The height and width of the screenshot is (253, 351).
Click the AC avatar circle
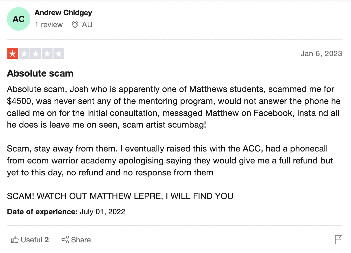pos(19,19)
